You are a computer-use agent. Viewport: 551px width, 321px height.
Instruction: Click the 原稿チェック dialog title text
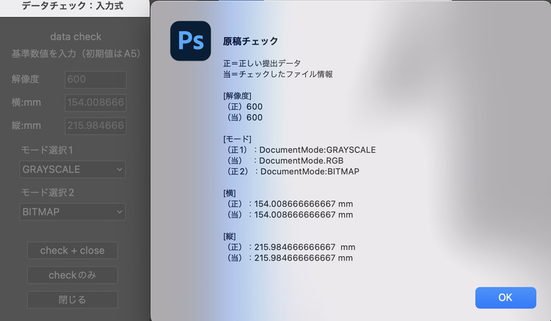coord(251,41)
